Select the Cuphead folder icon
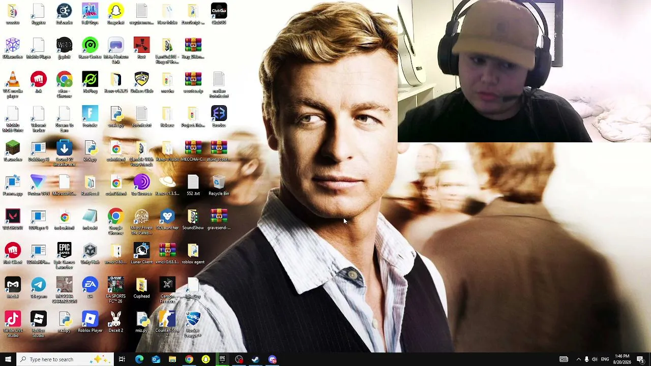The image size is (651, 366). click(141, 288)
